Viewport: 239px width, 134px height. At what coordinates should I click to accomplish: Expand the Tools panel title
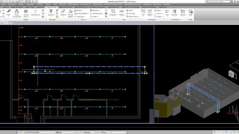(x=83, y=20)
